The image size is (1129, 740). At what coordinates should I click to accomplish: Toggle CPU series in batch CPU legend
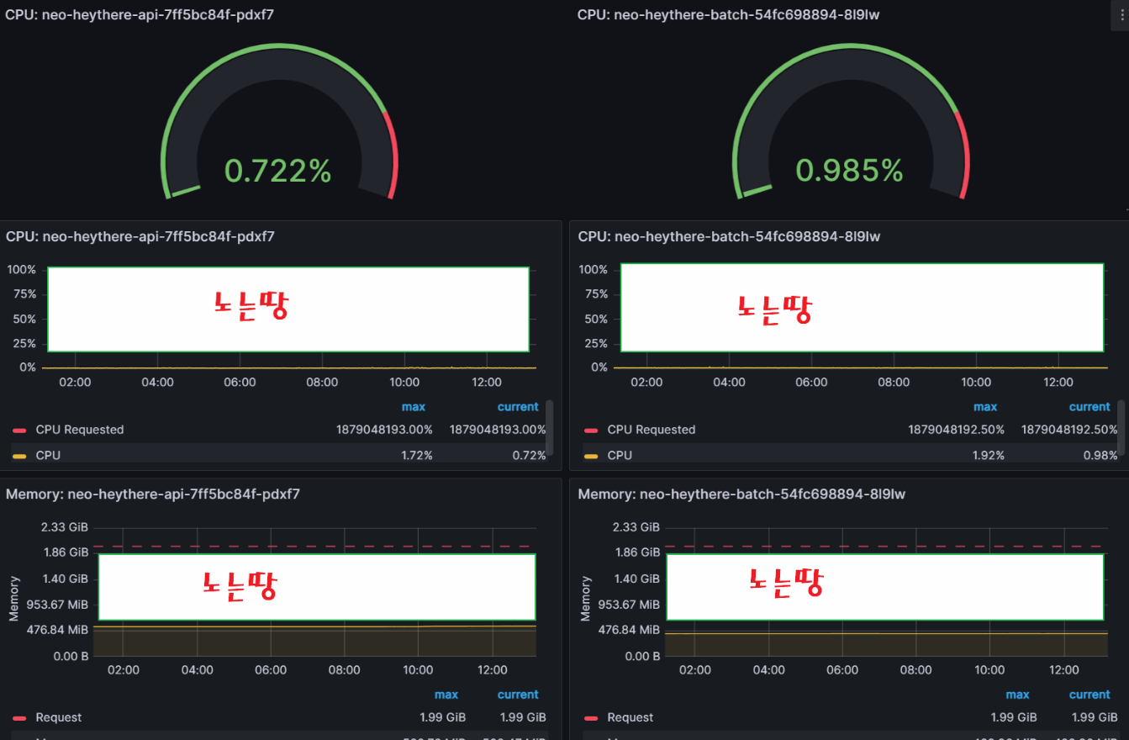[620, 455]
